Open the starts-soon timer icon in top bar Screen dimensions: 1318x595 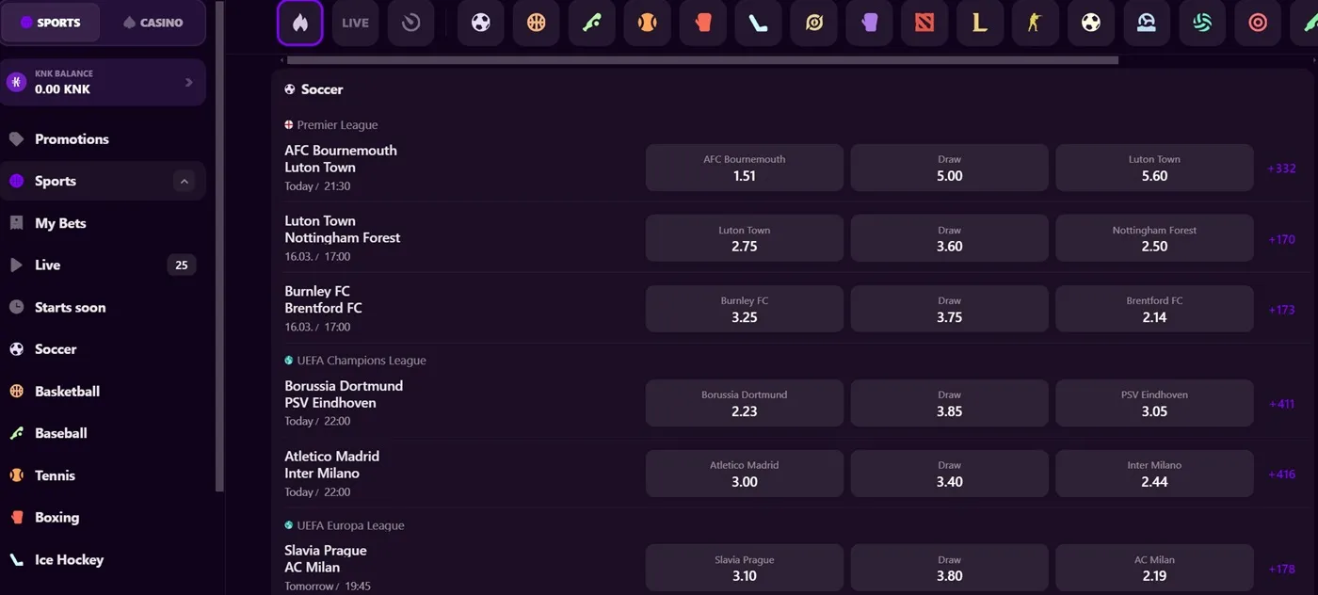[410, 23]
